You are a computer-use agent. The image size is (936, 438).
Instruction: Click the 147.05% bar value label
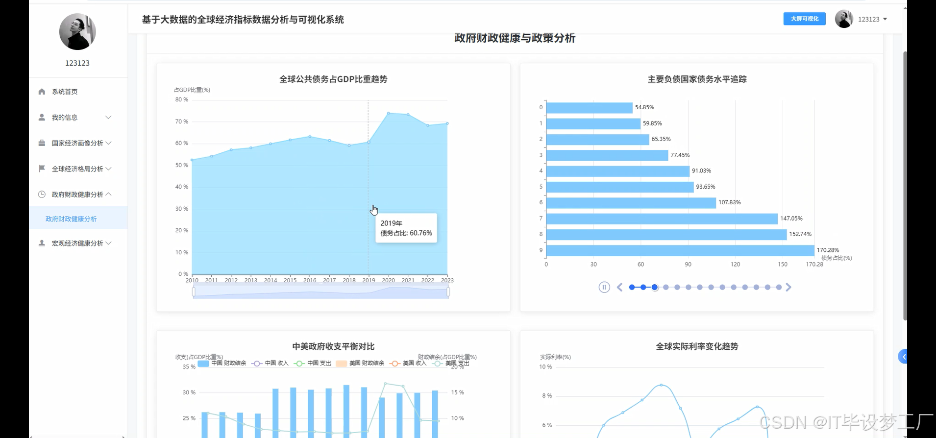[791, 219]
